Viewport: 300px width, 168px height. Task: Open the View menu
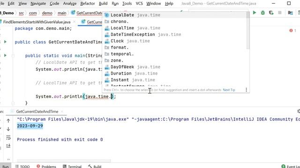pos(22,3)
